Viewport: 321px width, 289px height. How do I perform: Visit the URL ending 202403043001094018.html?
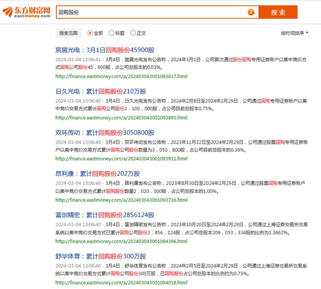(x=121, y=282)
